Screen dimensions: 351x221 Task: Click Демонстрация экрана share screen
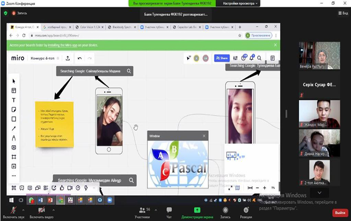197,213
